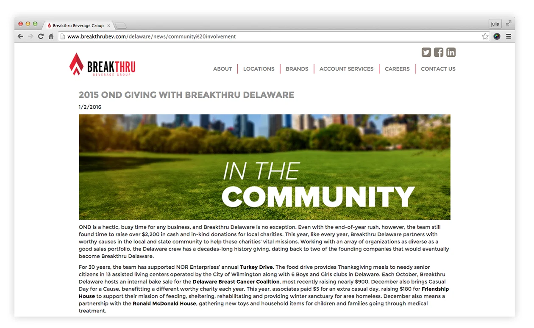Reload the page with the refresh icon
Image resolution: width=534 pixels, height=328 pixels.
[x=41, y=36]
